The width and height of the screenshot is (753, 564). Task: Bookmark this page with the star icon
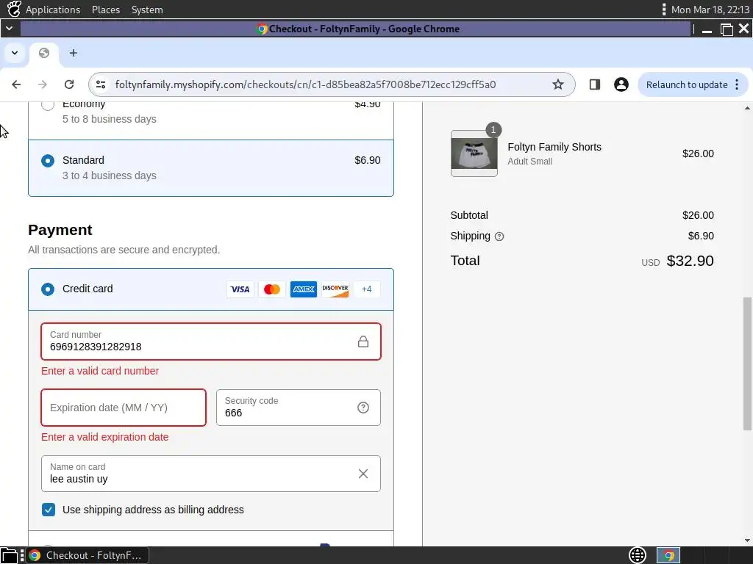557,84
